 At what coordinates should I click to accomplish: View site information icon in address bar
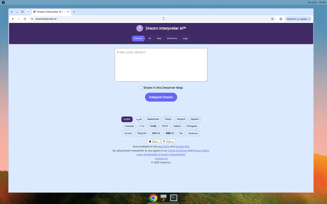(32, 19)
